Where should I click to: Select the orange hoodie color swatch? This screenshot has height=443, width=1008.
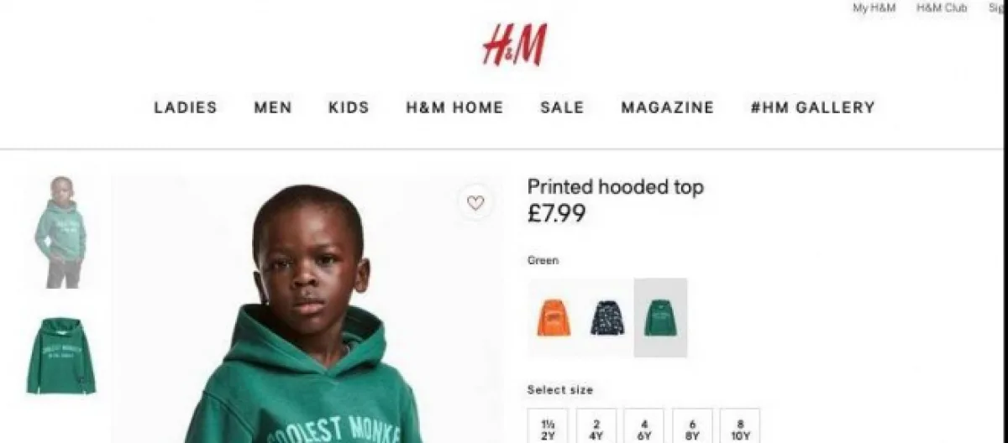point(554,317)
